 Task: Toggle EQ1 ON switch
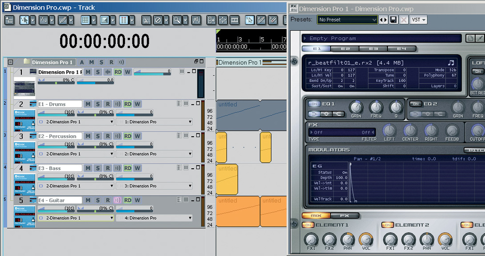tap(314, 104)
